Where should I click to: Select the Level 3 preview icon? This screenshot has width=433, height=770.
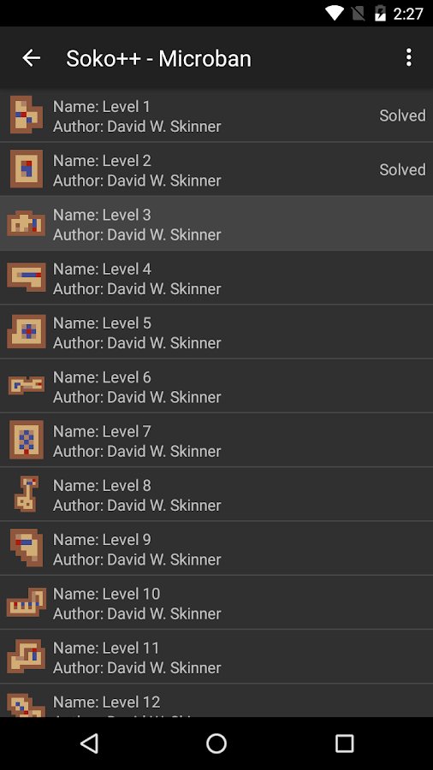tap(26, 223)
